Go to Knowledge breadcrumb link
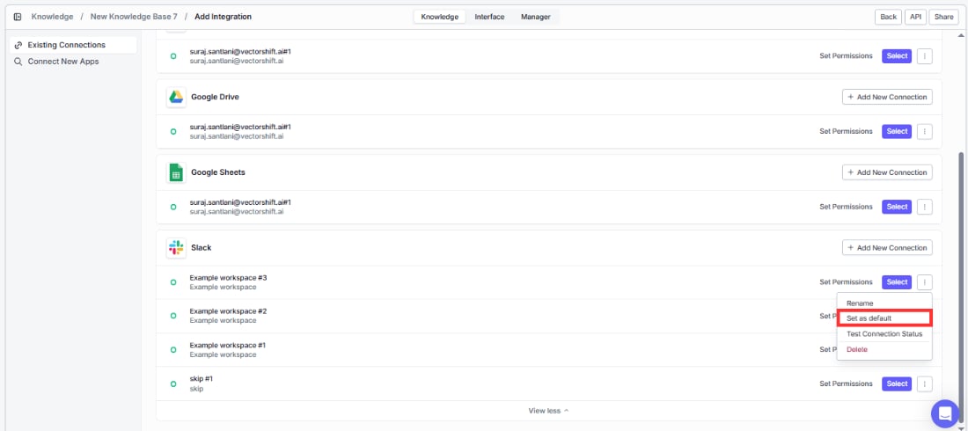Screen dimensions: 968x431 (x=52, y=17)
